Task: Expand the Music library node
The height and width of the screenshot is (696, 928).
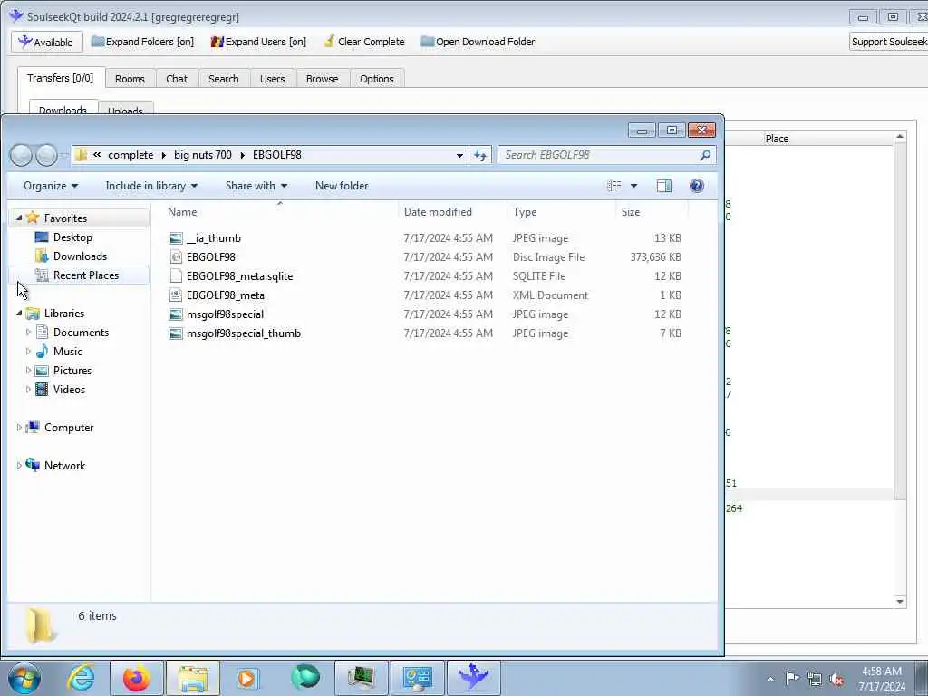Action: [x=28, y=351]
